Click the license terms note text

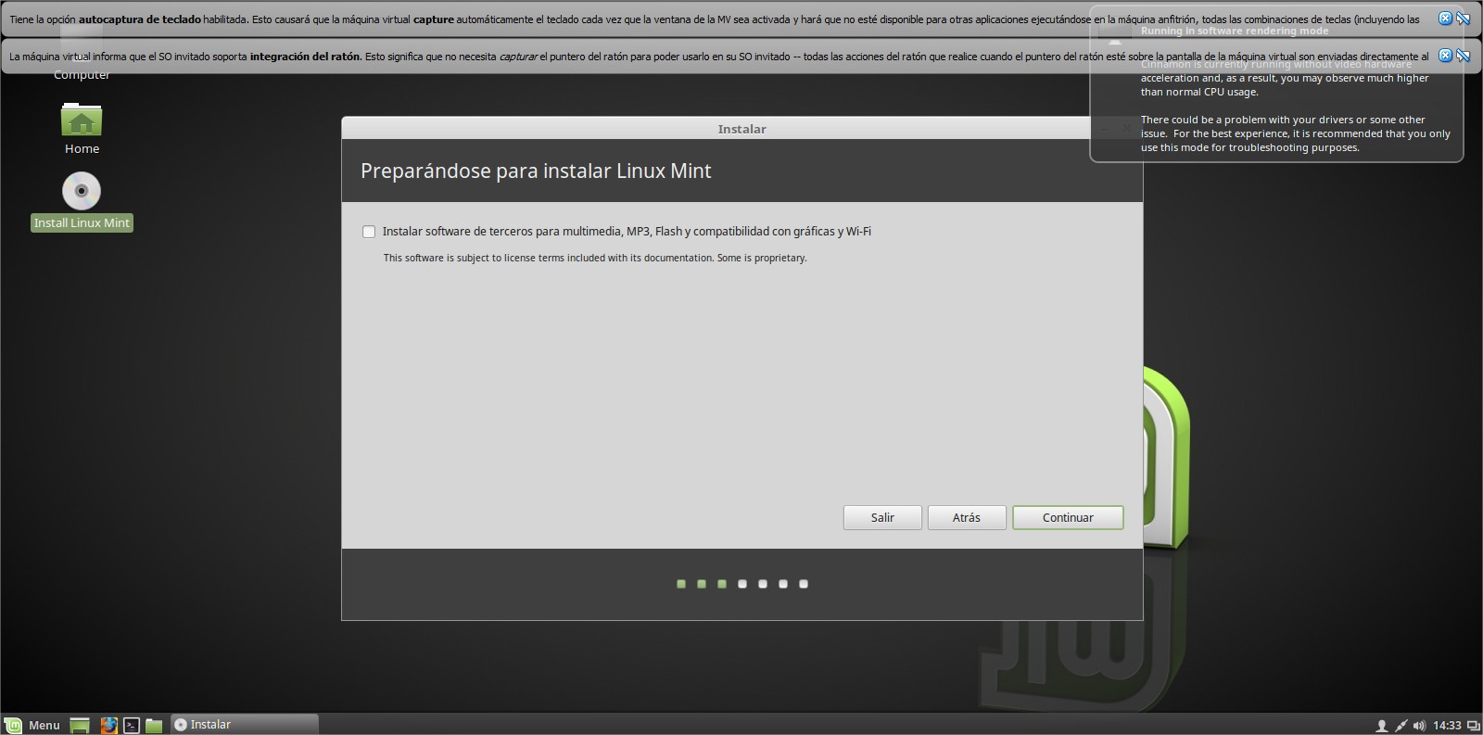595,258
